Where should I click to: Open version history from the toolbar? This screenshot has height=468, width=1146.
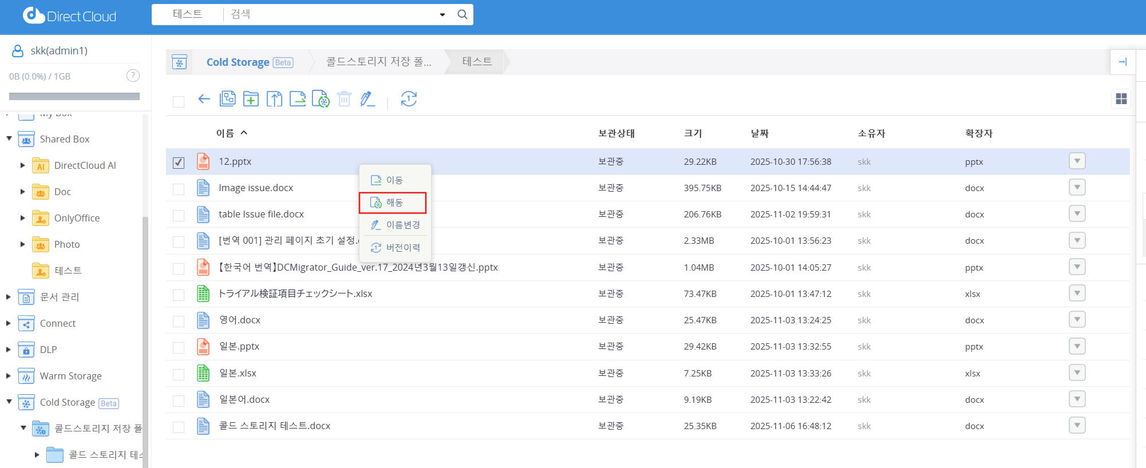409,99
